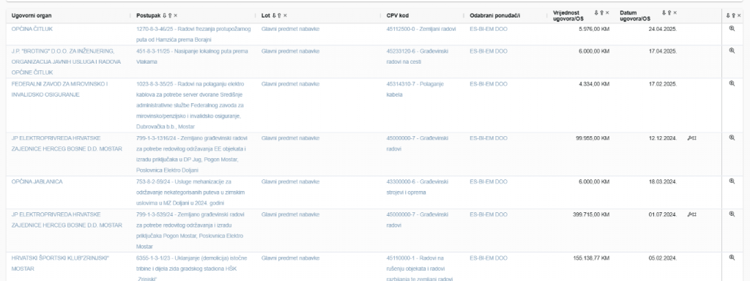Click ES-BI-EM DOO in OPĆINA JABLANICA row

click(489, 181)
